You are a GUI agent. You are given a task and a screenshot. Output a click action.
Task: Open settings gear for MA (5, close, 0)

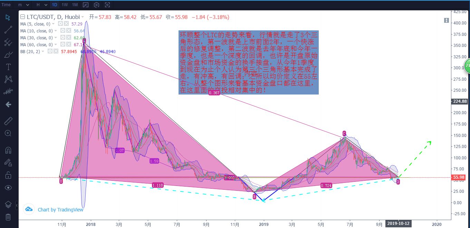(x=60, y=24)
